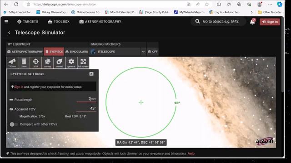This screenshot has width=291, height=163.
Task: Open the comet overlay icon
Action: [x=60, y=62]
